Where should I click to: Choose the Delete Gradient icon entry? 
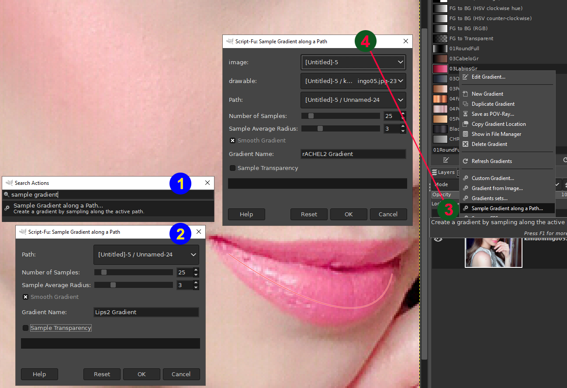pyautogui.click(x=465, y=144)
